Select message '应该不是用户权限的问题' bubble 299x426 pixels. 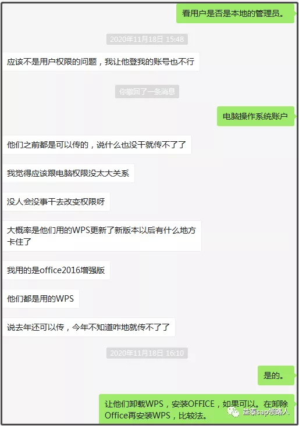[101, 62]
